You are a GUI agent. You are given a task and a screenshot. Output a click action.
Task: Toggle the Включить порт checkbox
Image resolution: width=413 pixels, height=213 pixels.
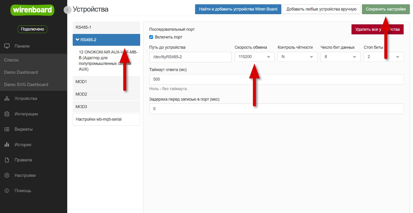[x=151, y=37]
